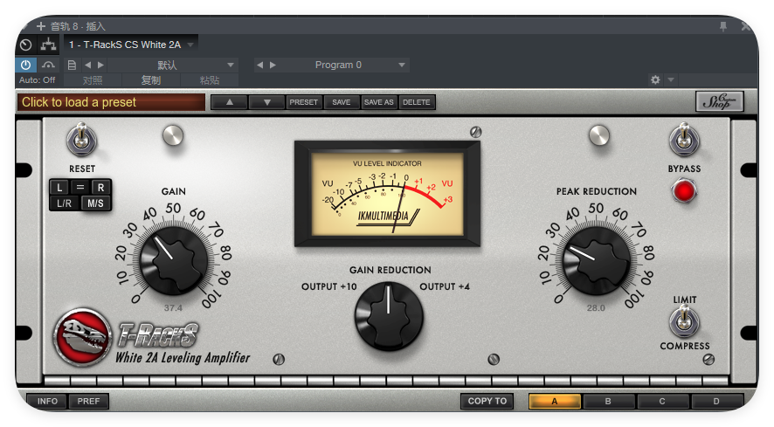Click the gain value 37.4
The height and width of the screenshot is (427, 774).
click(173, 308)
